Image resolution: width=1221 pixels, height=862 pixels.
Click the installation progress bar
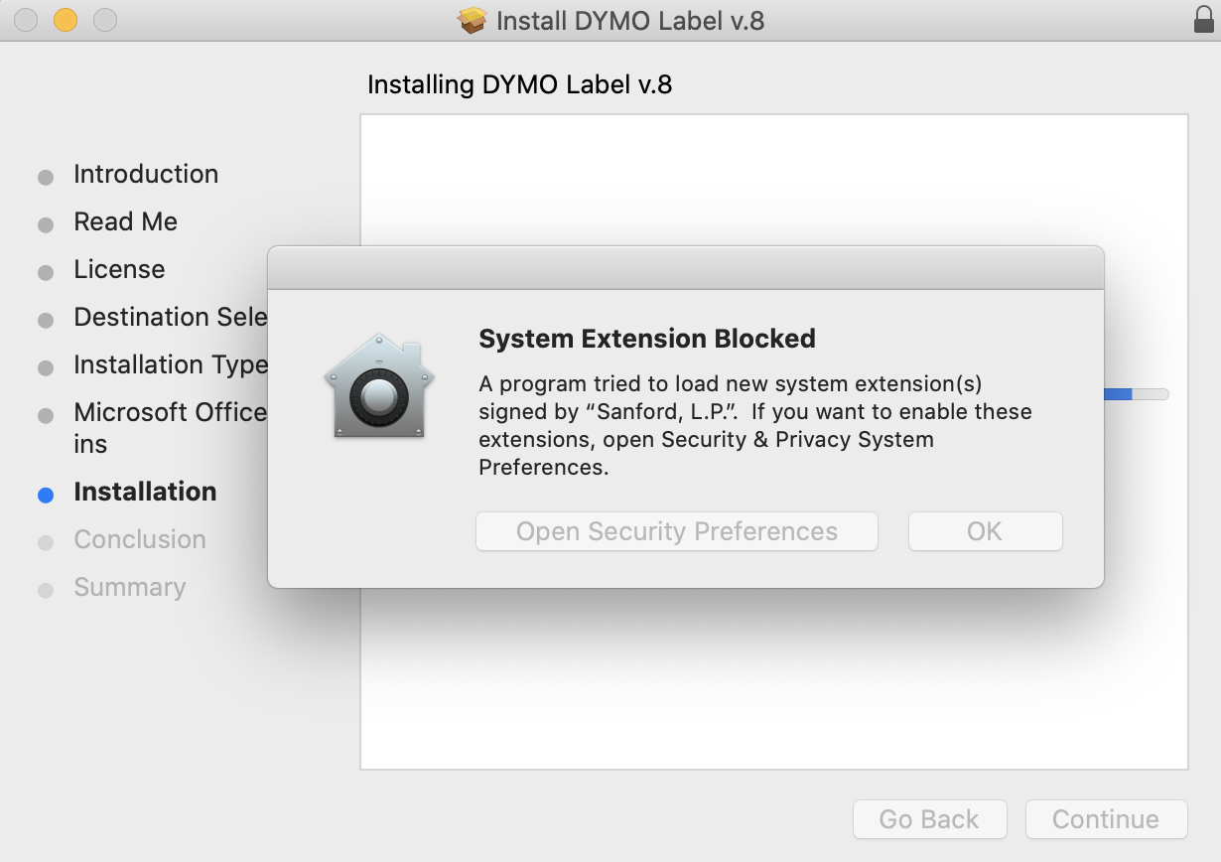pos(1137,394)
